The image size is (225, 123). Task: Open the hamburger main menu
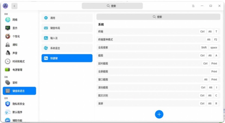(193, 6)
